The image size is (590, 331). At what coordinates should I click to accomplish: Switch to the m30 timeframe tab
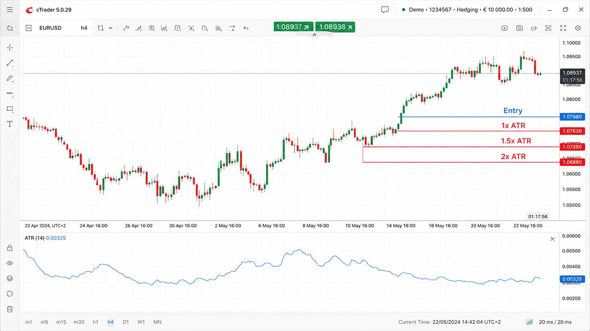click(x=79, y=322)
